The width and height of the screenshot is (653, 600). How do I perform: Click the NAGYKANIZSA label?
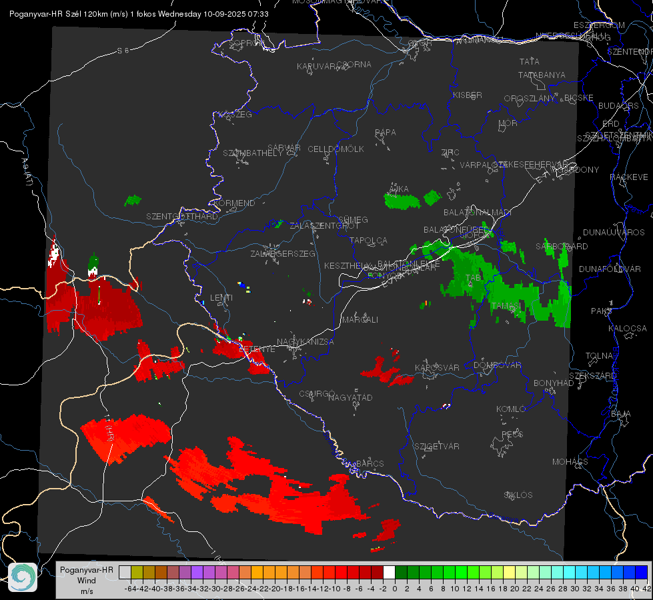[305, 341]
